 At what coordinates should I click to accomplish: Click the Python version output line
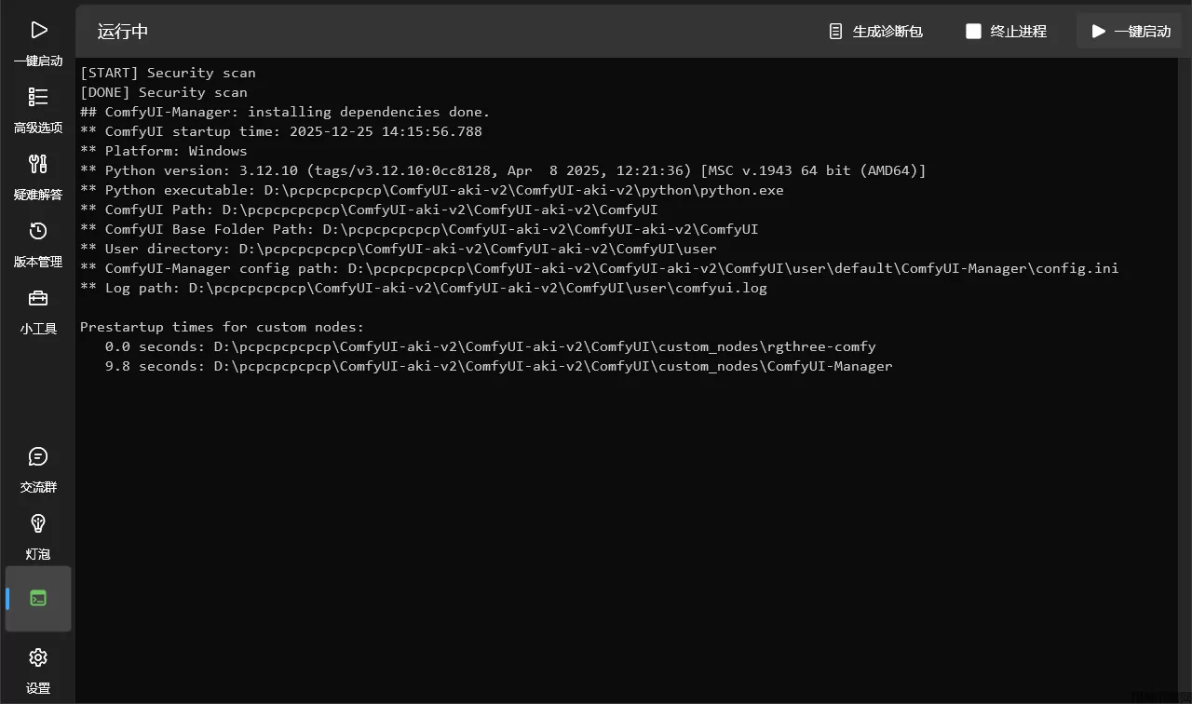point(503,170)
